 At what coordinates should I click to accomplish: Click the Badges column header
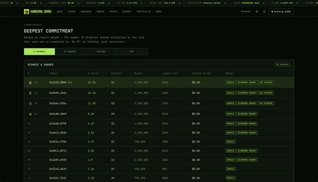coord(230,73)
